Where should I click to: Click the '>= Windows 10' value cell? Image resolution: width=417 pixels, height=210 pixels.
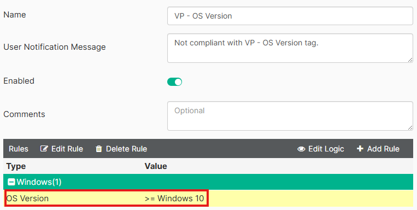[x=174, y=199]
